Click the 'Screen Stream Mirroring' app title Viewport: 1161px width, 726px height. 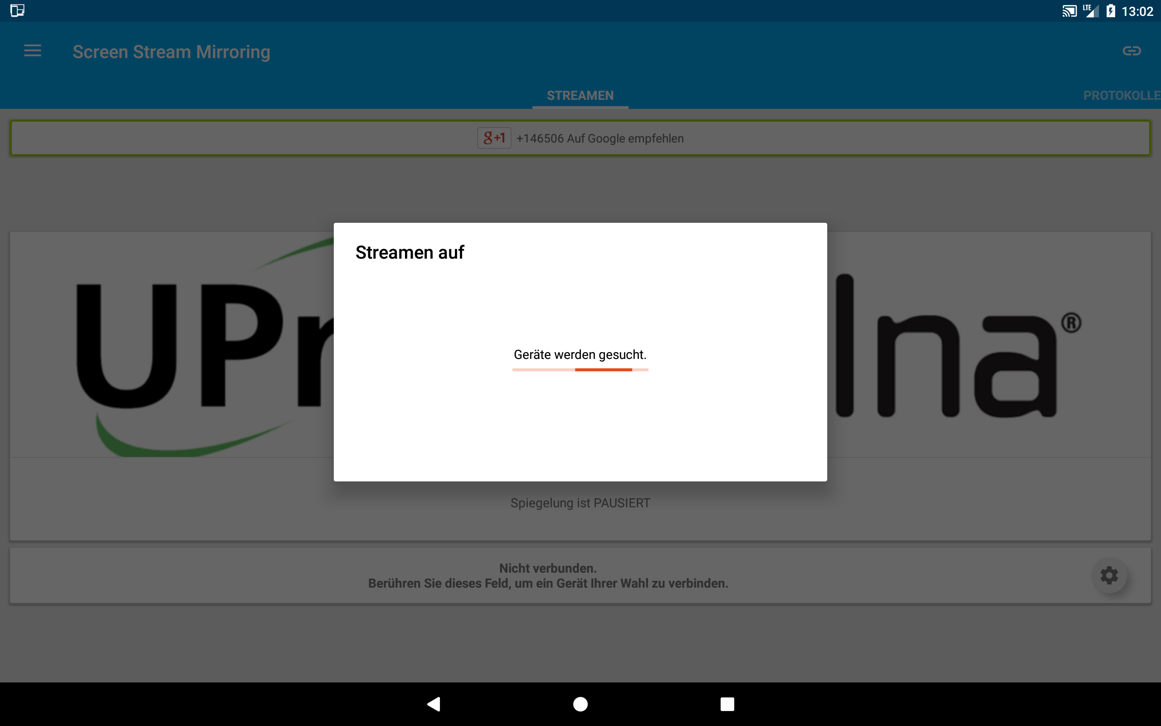[x=171, y=51]
